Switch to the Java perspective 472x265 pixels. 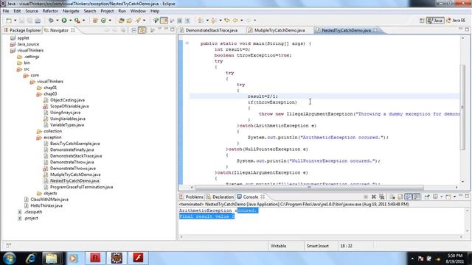(x=435, y=21)
